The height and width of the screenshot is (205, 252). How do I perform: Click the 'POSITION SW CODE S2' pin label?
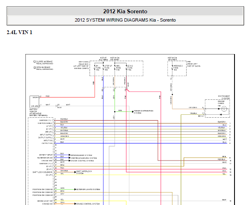coord(42,190)
